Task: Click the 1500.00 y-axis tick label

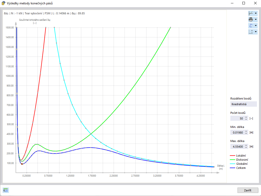Action: click(10, 28)
